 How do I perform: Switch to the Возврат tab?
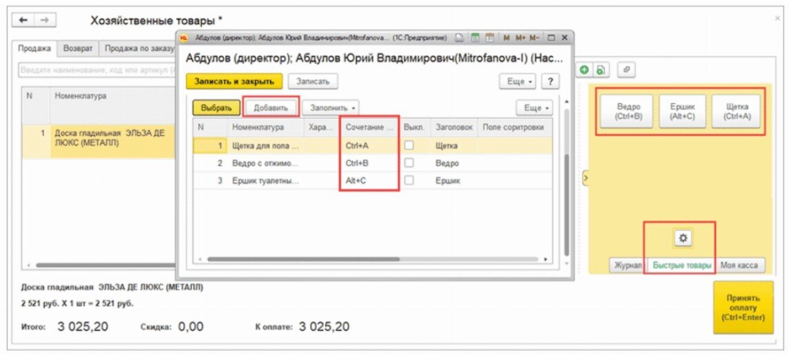[78, 48]
